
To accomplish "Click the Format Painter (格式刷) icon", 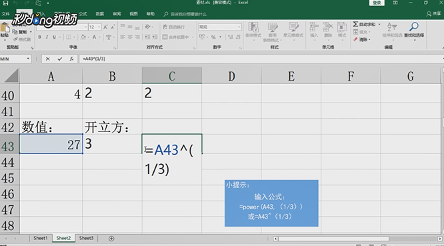I will [x=15, y=39].
